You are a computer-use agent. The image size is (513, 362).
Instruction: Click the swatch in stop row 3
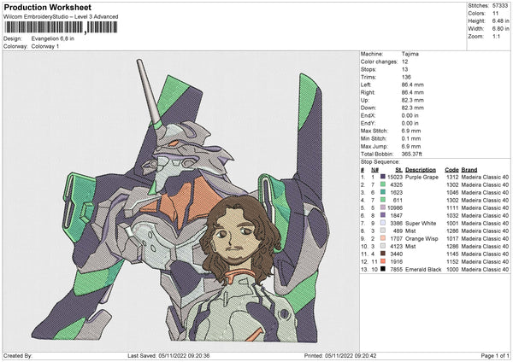coord(383,192)
